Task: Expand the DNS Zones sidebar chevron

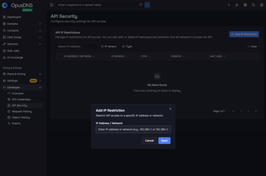Action: click(40, 37)
